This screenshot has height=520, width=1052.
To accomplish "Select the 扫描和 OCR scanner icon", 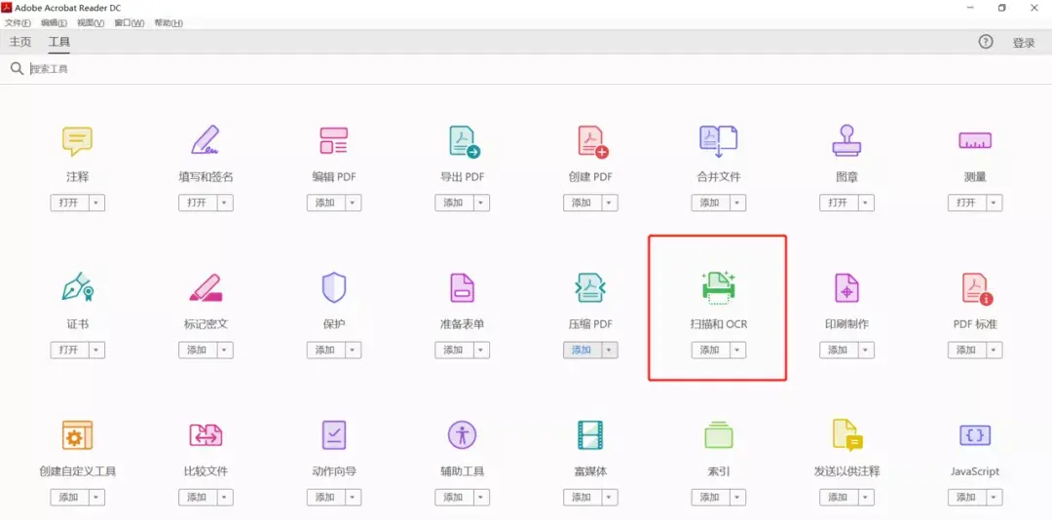I will [x=719, y=288].
